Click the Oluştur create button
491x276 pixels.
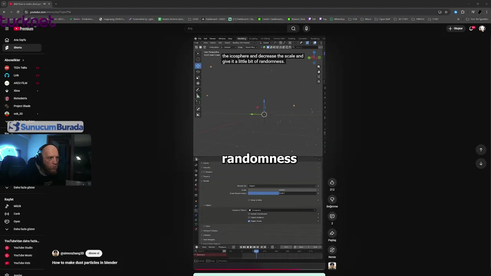pyautogui.click(x=456, y=28)
